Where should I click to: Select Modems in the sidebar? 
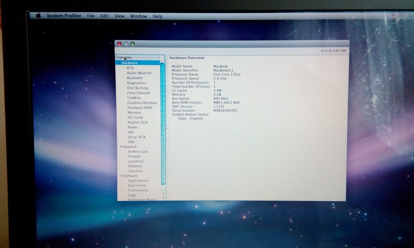(135, 166)
